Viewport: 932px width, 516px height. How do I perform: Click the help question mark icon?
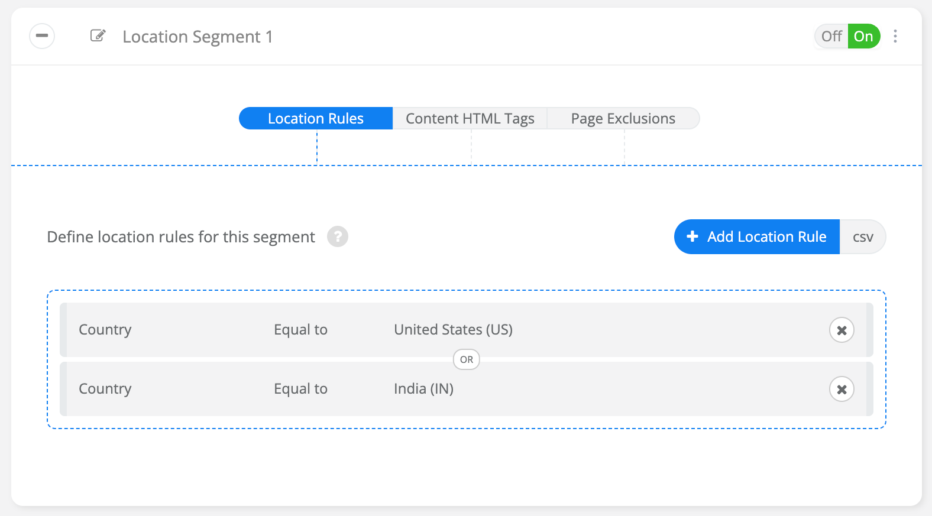(338, 236)
